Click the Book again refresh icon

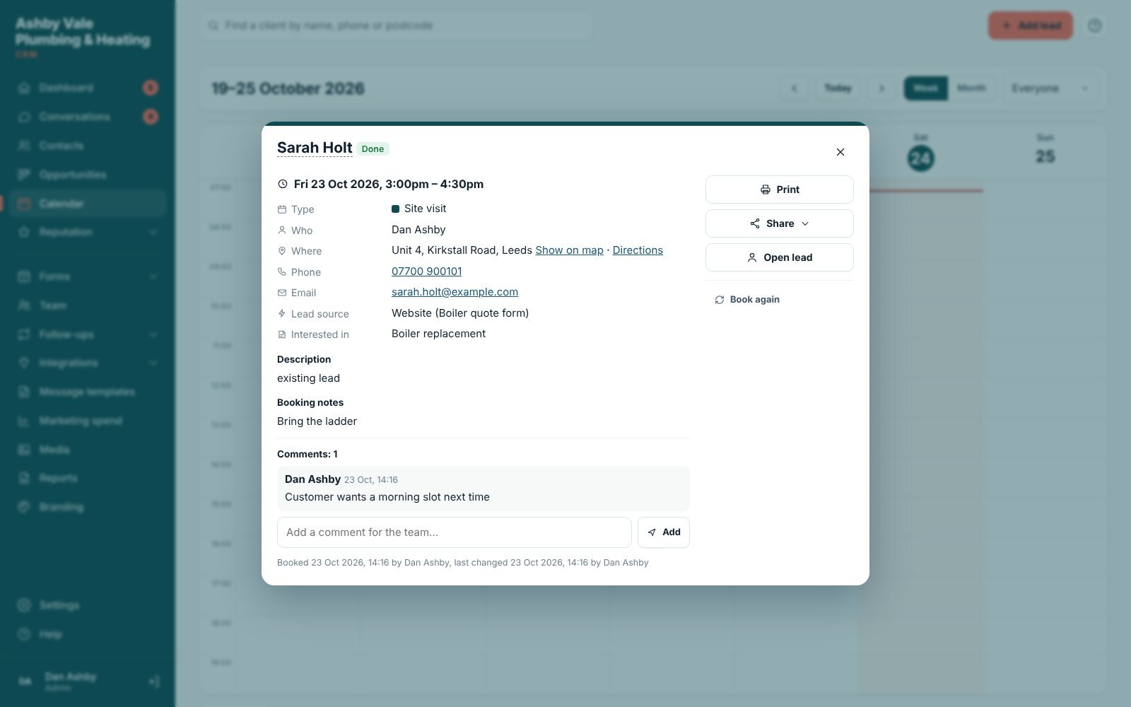720,300
